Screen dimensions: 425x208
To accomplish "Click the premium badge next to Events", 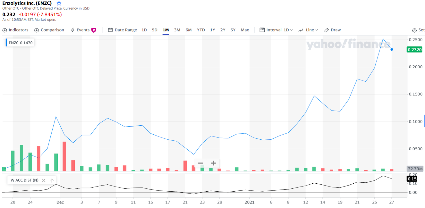I will pos(93,30).
